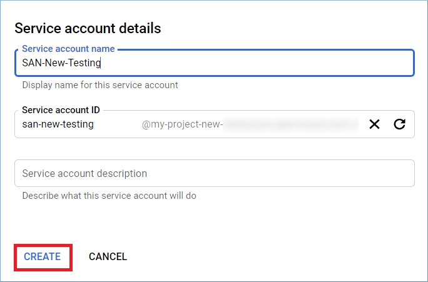Click the CREATE button

click(43, 257)
